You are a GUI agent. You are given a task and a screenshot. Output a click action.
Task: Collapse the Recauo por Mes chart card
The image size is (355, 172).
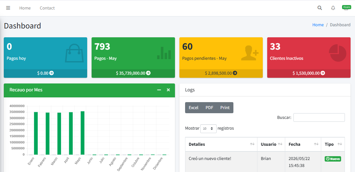pos(159,90)
